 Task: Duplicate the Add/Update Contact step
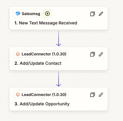click(92, 54)
